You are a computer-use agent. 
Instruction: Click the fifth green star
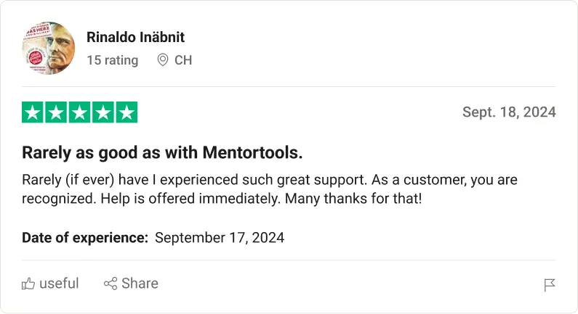click(127, 112)
